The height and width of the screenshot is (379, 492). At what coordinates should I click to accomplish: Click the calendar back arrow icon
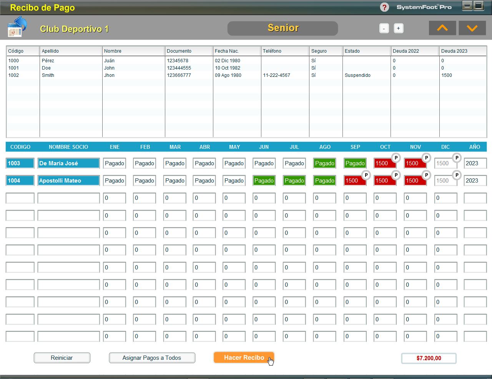point(17,27)
